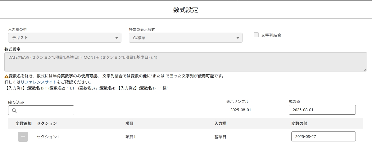372x147 pixels.
Task: Open the リファレンスサイト link
Action: click(39, 82)
